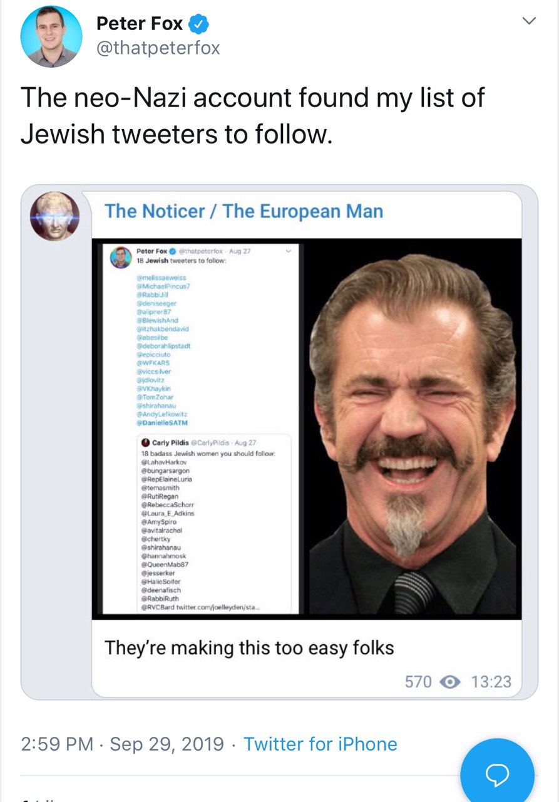559x802 pixels.
Task: Click the views eye icon
Action: [x=451, y=681]
